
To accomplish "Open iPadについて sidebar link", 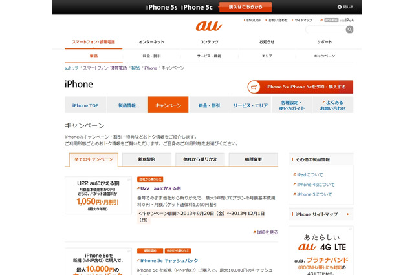I will pos(310,175).
